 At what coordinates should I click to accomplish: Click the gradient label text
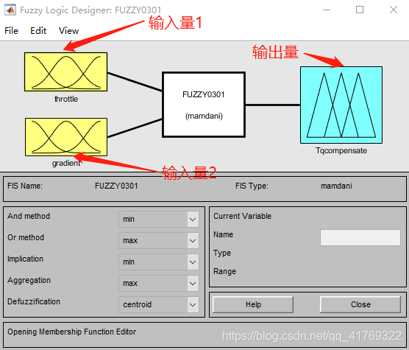coord(66,164)
